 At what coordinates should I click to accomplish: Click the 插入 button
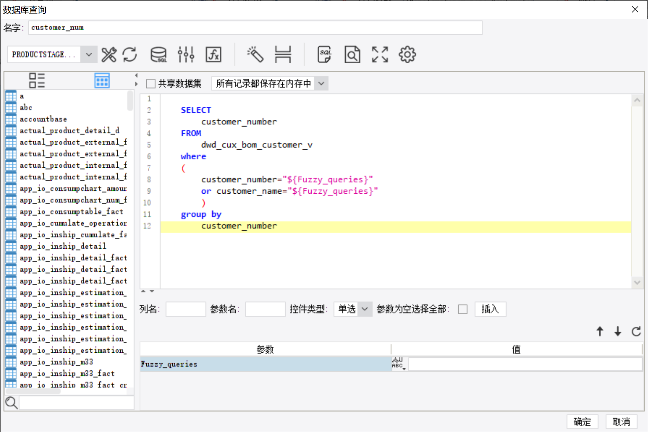point(490,309)
